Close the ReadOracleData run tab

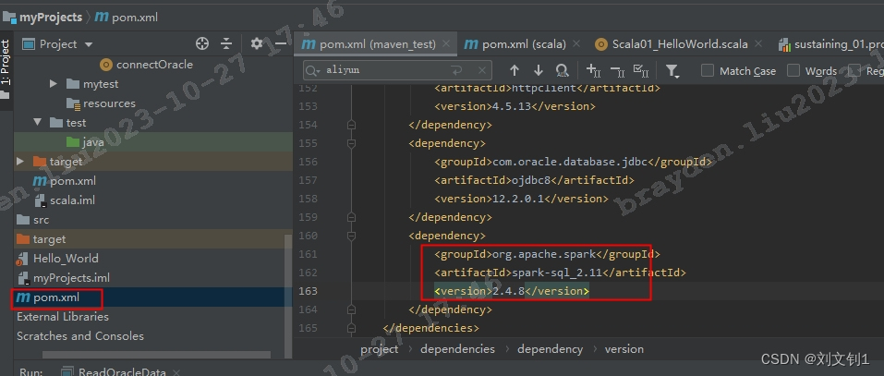(x=176, y=372)
